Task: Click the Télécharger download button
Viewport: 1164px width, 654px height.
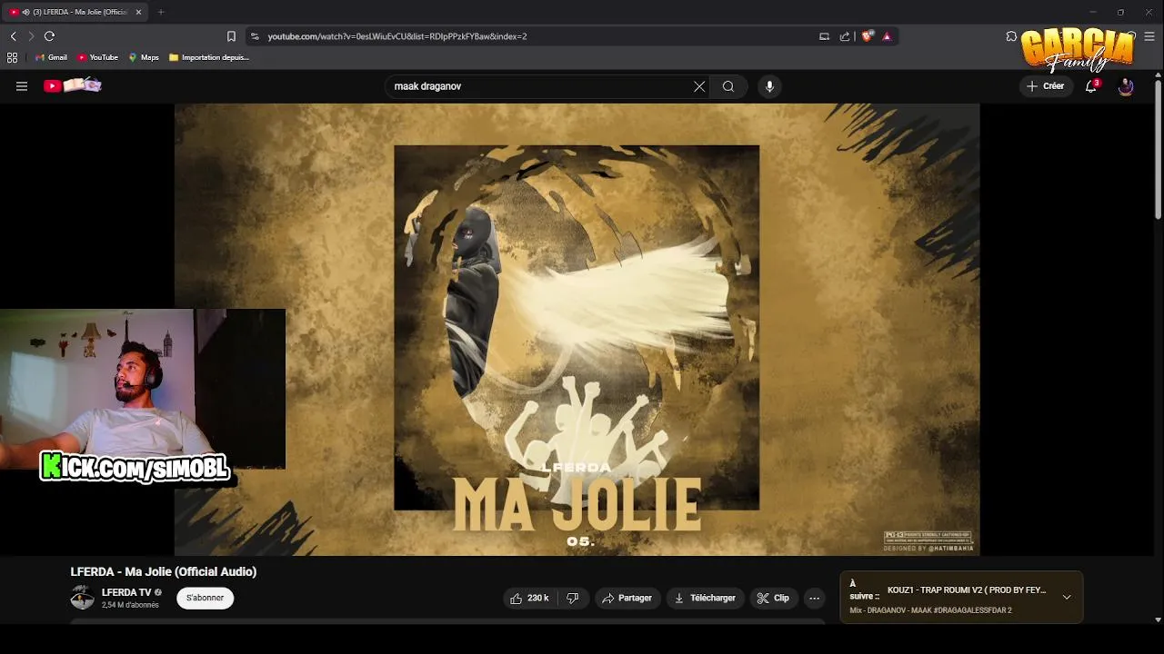Action: (705, 598)
